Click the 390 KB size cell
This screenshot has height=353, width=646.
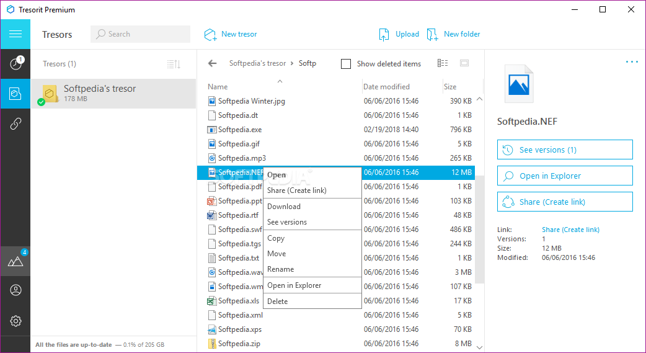click(x=461, y=101)
